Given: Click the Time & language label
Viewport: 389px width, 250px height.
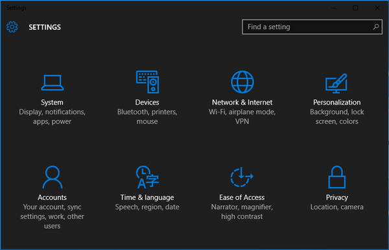Looking at the screenshot, I should coord(147,197).
